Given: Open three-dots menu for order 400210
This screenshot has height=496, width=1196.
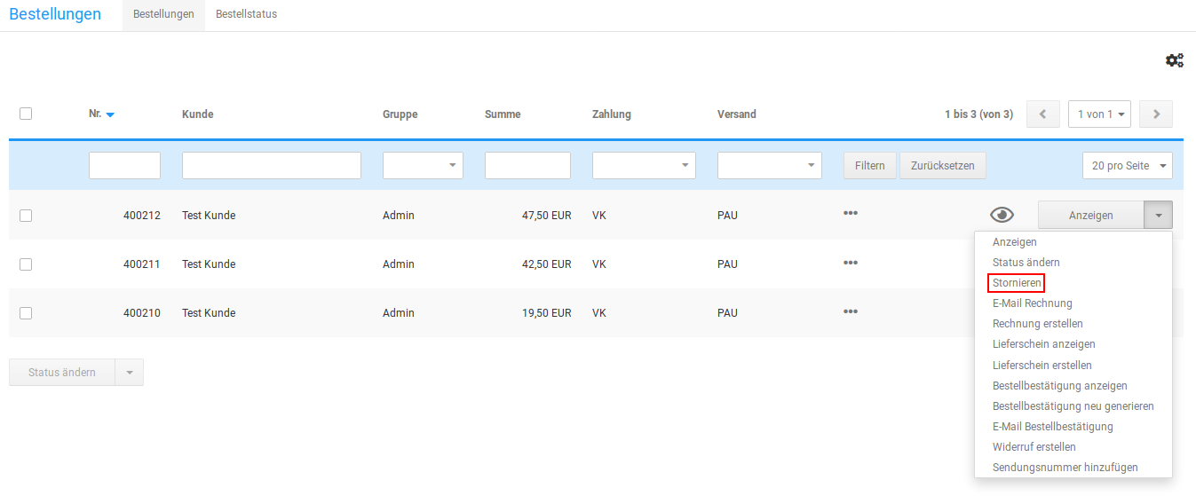Looking at the screenshot, I should [x=850, y=311].
